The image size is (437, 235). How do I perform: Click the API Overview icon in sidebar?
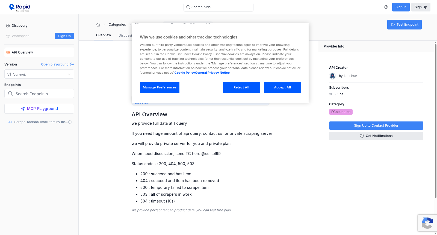[x=8, y=52]
